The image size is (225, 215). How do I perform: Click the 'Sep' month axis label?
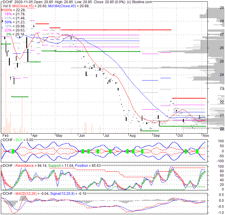coord(157,136)
